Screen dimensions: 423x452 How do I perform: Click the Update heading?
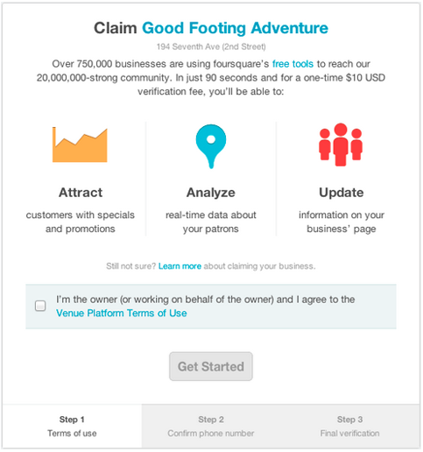point(342,193)
